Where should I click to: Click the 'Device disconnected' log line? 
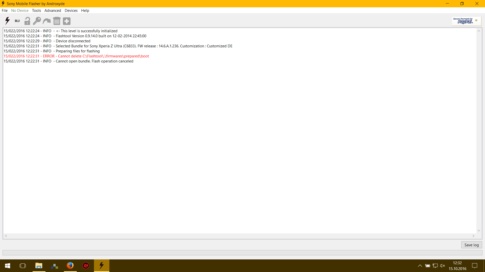click(x=47, y=41)
